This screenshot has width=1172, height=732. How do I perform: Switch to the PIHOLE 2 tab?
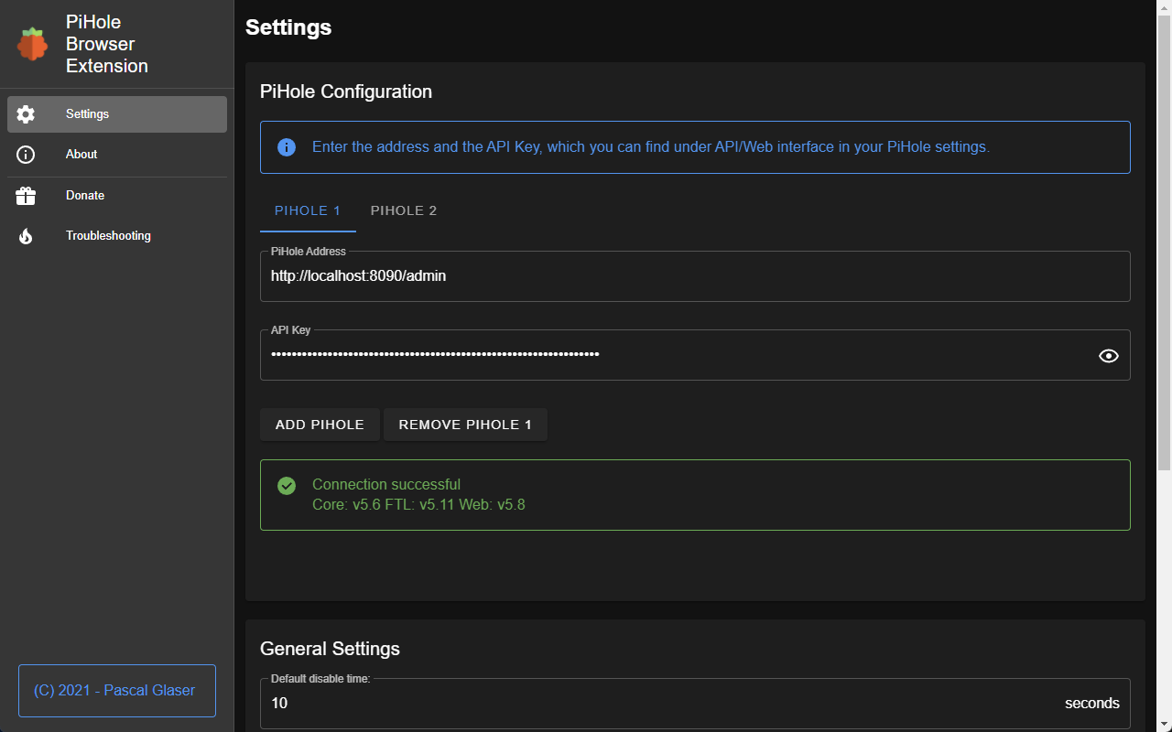[x=404, y=210]
